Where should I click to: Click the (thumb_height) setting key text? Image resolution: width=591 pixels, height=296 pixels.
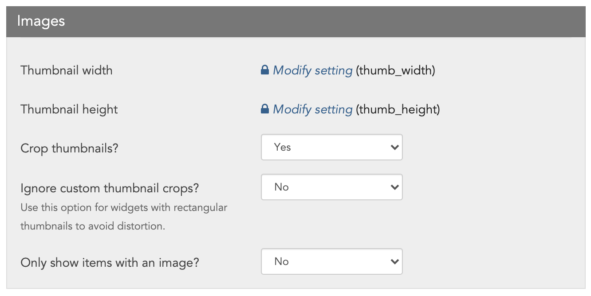[398, 109]
